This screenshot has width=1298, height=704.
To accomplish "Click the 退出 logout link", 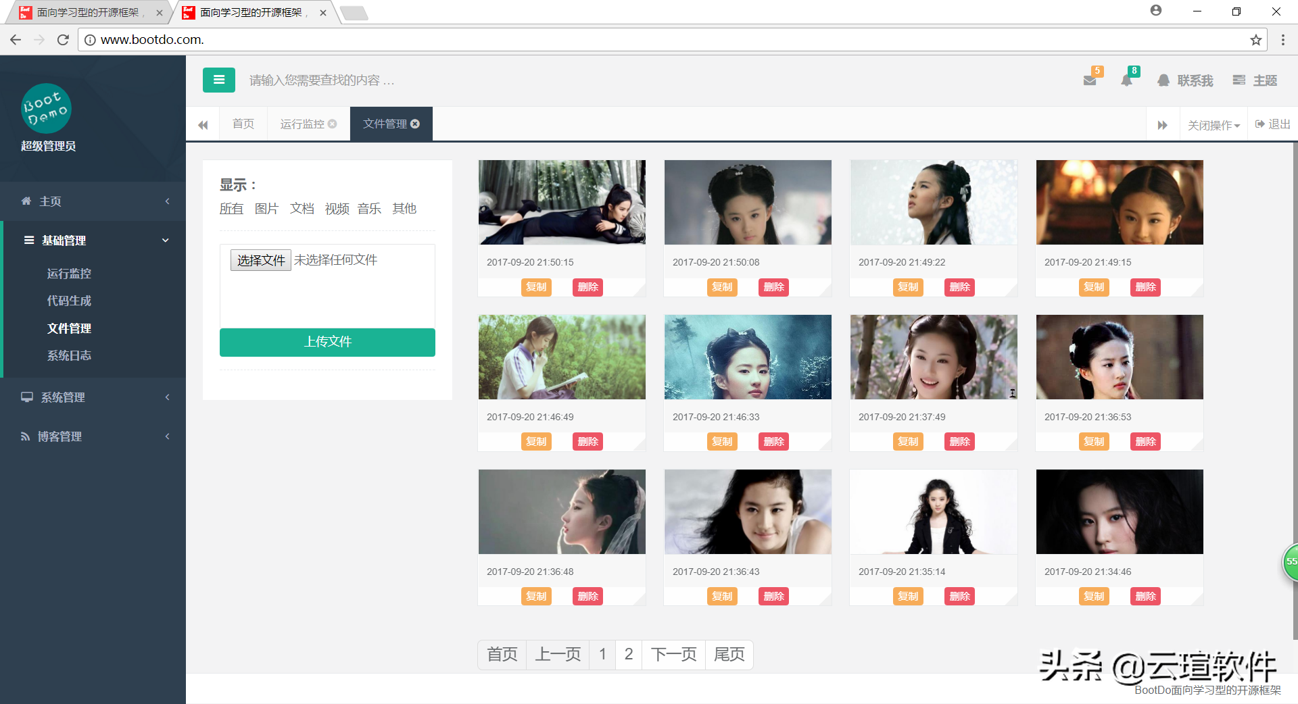I will pyautogui.click(x=1273, y=124).
